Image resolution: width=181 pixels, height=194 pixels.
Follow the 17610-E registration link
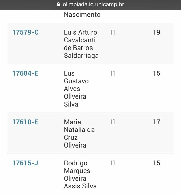click(25, 122)
